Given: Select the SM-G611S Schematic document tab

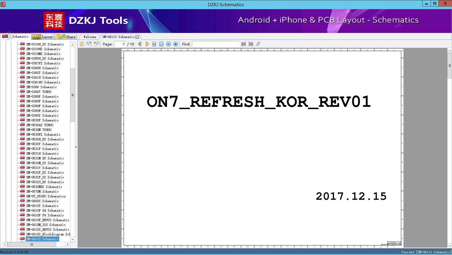Looking at the screenshot, I should (x=118, y=37).
